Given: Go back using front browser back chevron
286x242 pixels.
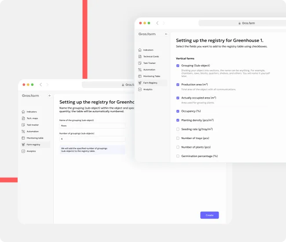Looking at the screenshot, I should (x=157, y=23).
